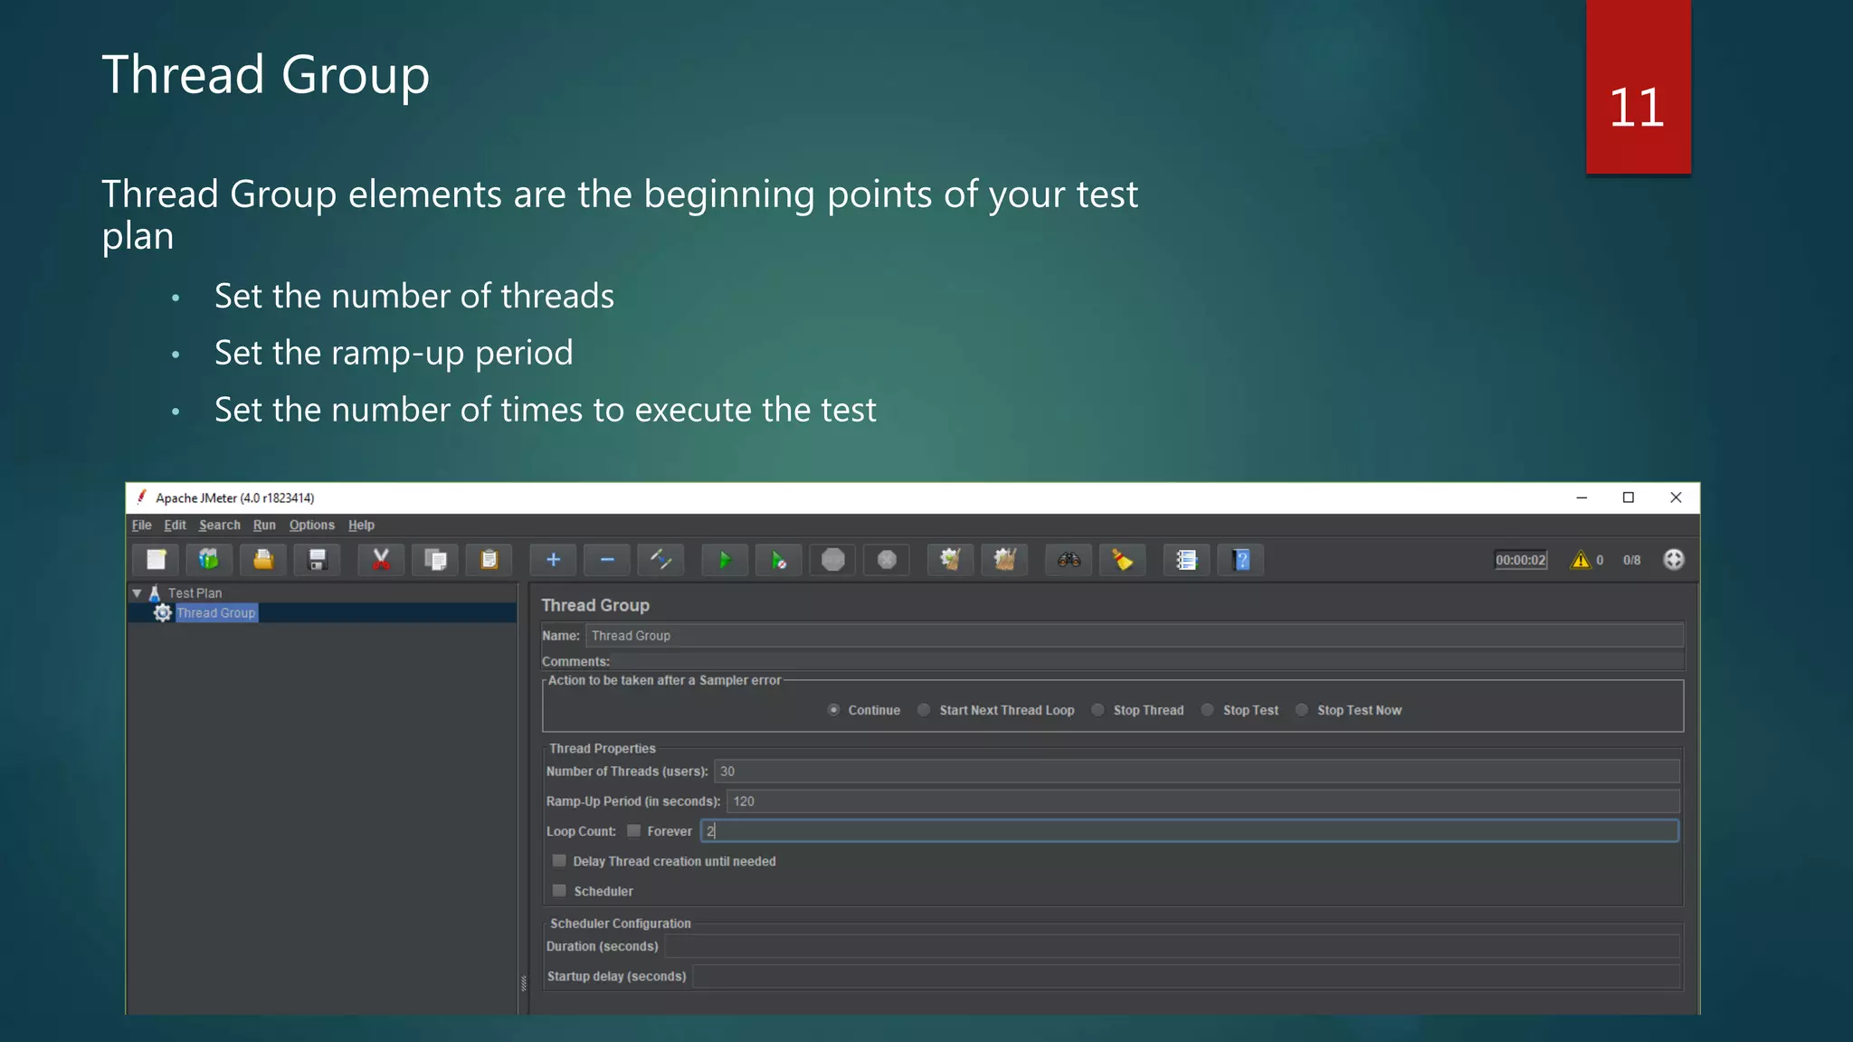
Task: Click the Startup delay (seconds) field
Action: tap(1186, 976)
